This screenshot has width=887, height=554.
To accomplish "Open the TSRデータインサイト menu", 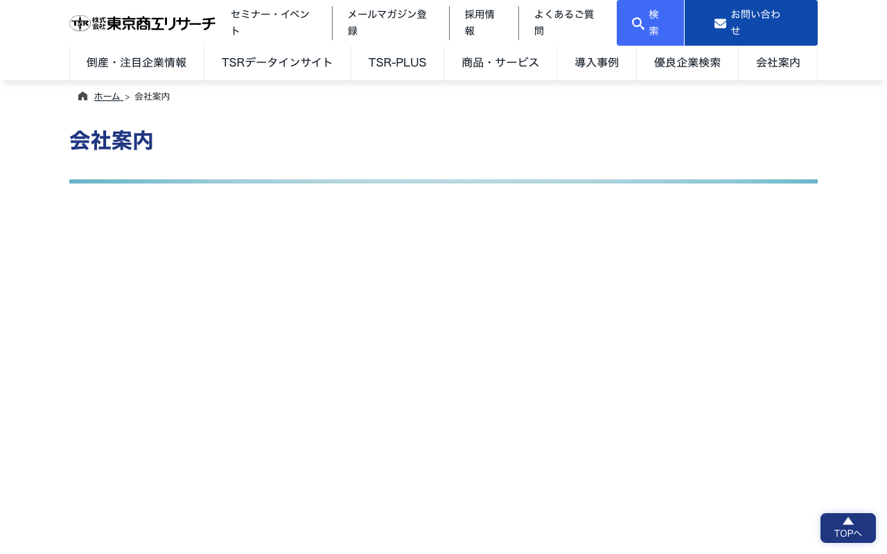I will (x=277, y=62).
